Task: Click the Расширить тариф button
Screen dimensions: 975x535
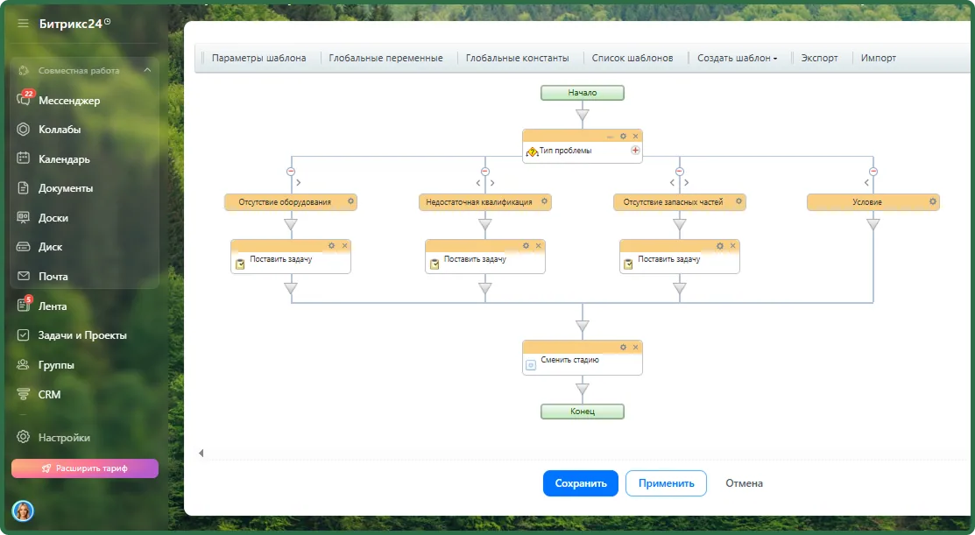Action: 85,468
